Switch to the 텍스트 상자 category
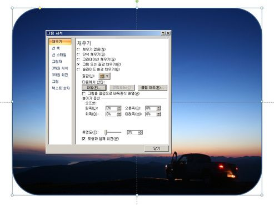This screenshot has width=274, height=205. tap(60, 88)
